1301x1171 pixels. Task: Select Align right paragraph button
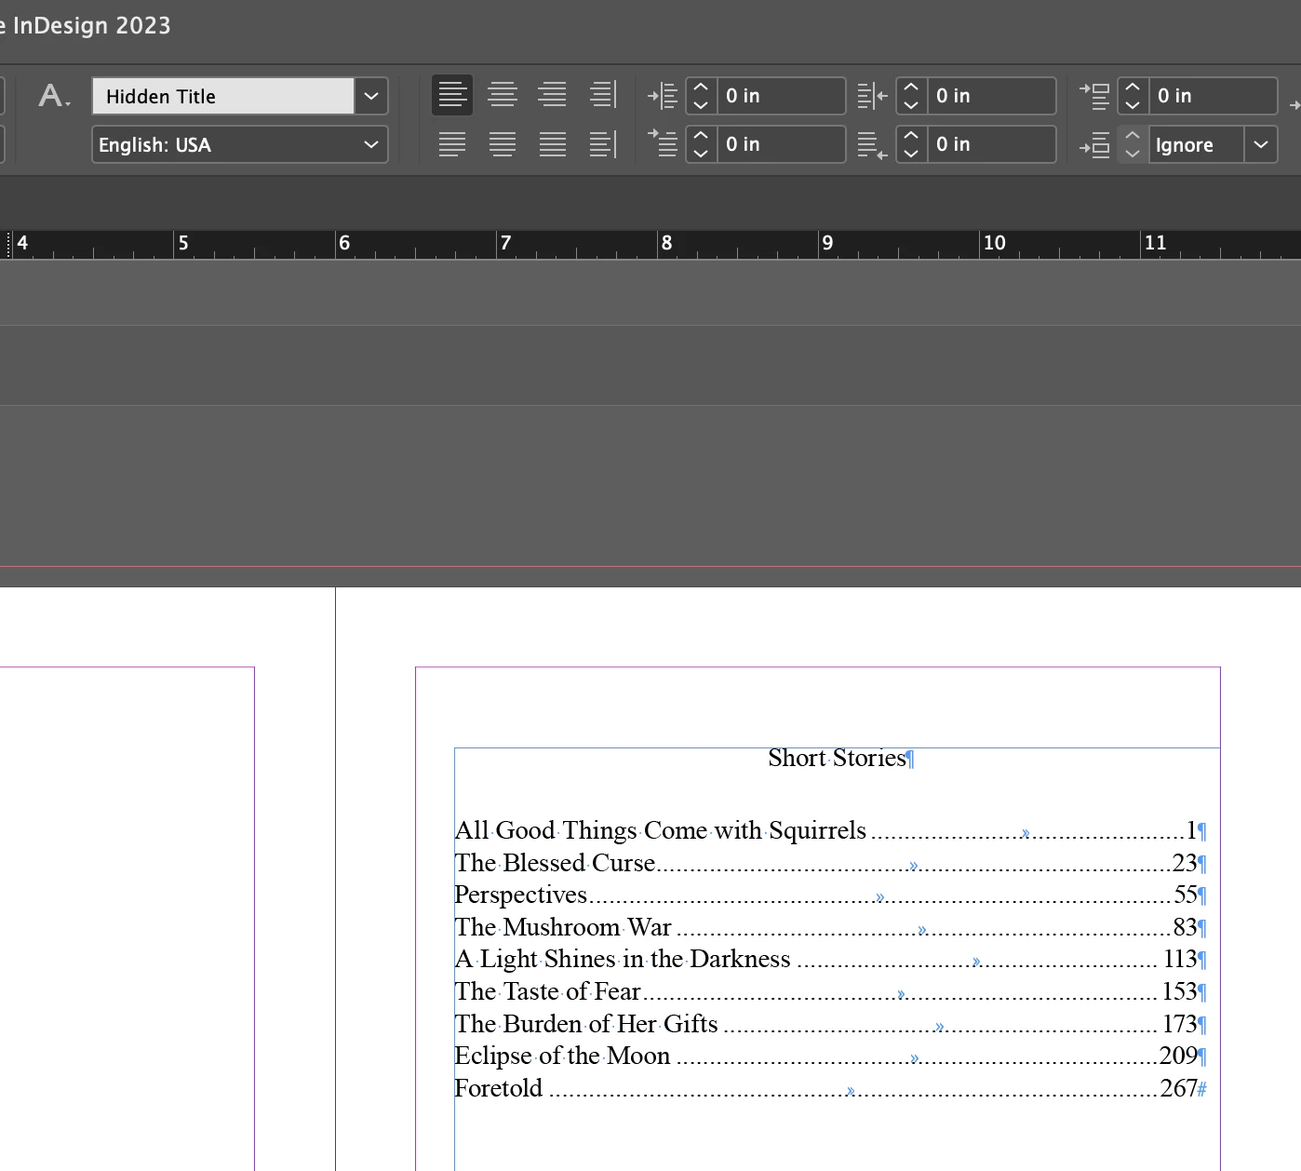coord(553,95)
